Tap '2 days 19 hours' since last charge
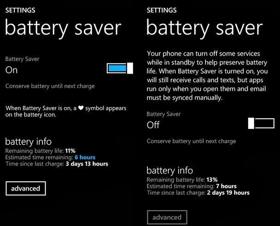This screenshot has height=226, width=280. [x=228, y=193]
